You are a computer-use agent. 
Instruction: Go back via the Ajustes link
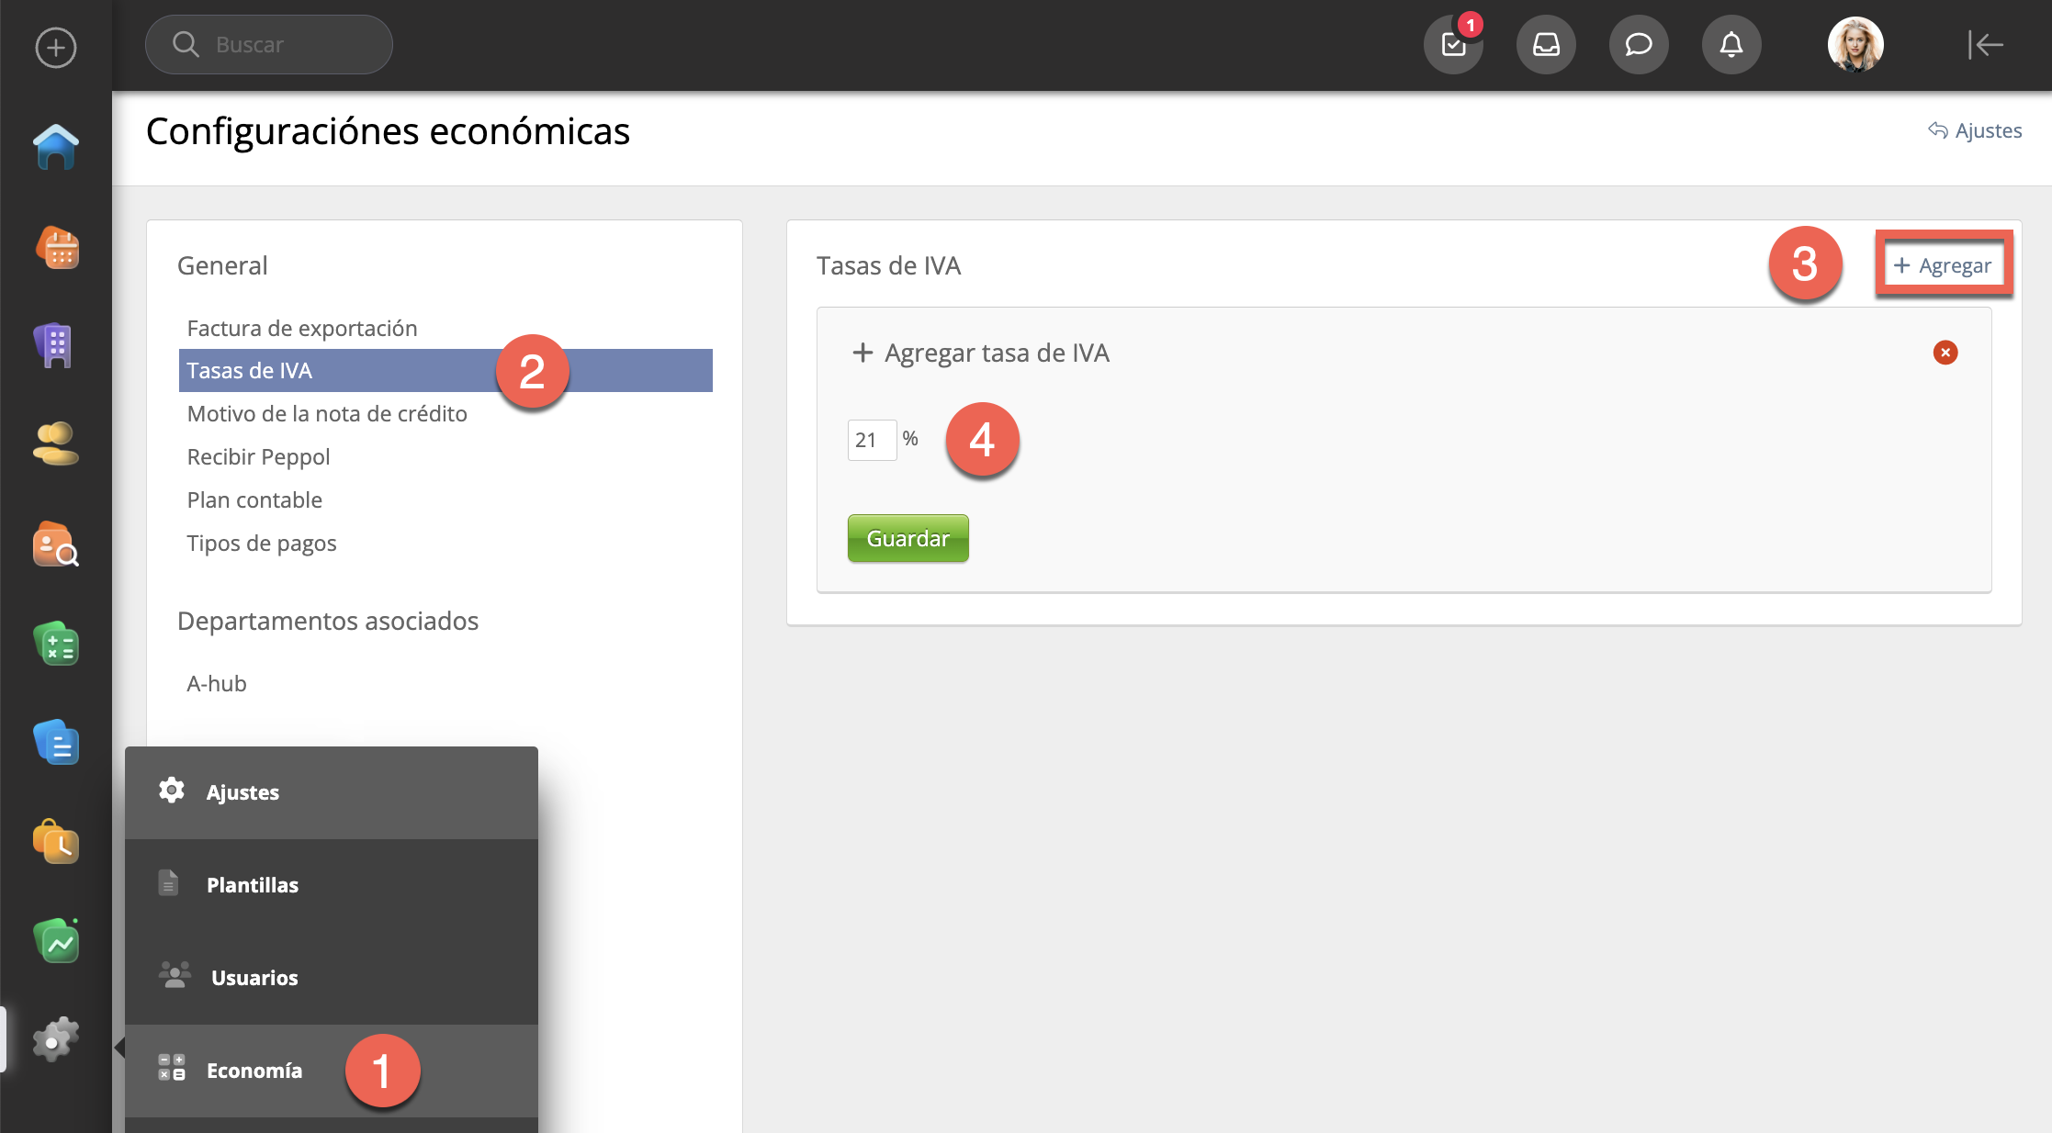[1975, 130]
